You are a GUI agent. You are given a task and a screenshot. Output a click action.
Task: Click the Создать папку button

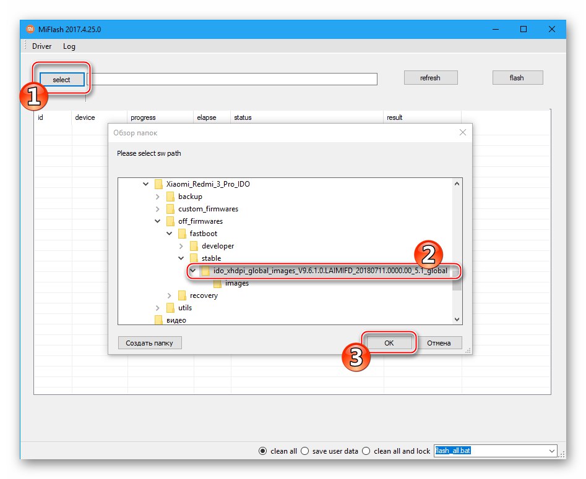pyautogui.click(x=150, y=343)
